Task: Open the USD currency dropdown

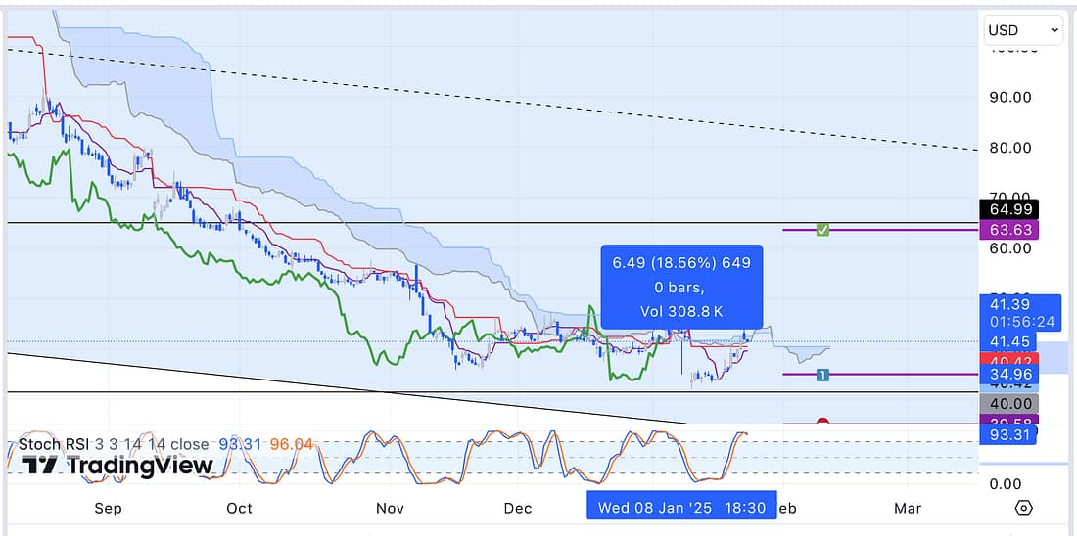Action: (x=1022, y=30)
